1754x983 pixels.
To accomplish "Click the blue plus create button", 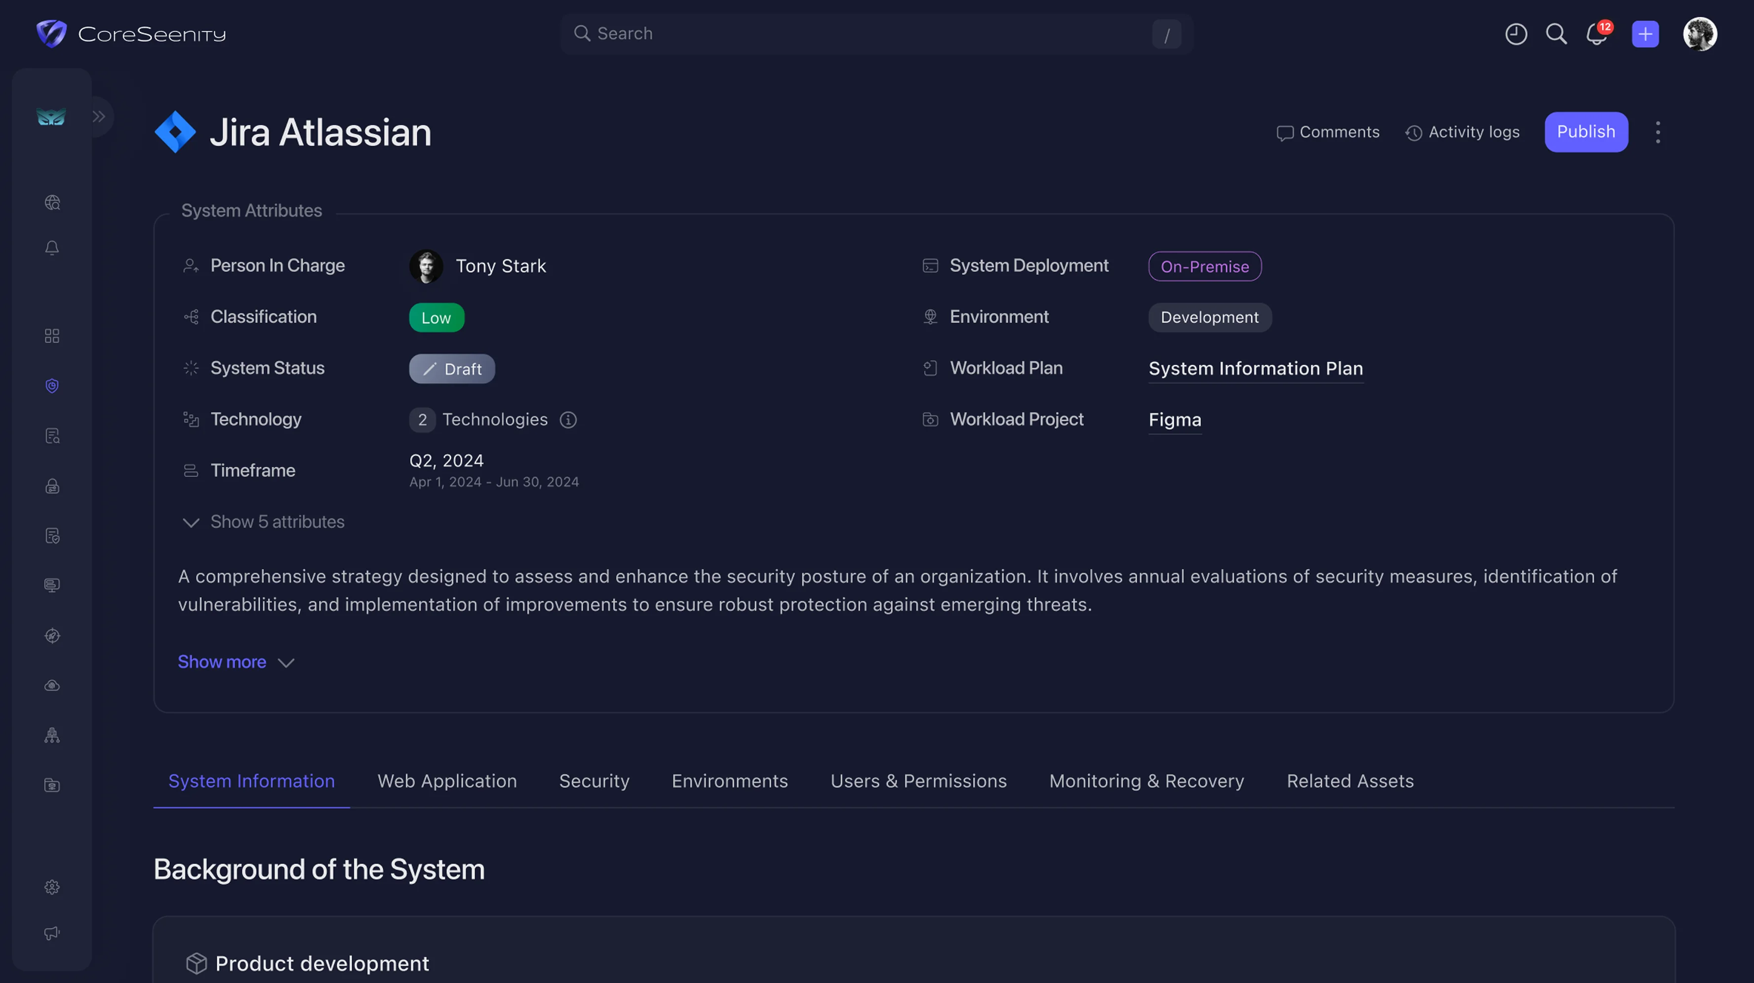I will click(x=1645, y=34).
